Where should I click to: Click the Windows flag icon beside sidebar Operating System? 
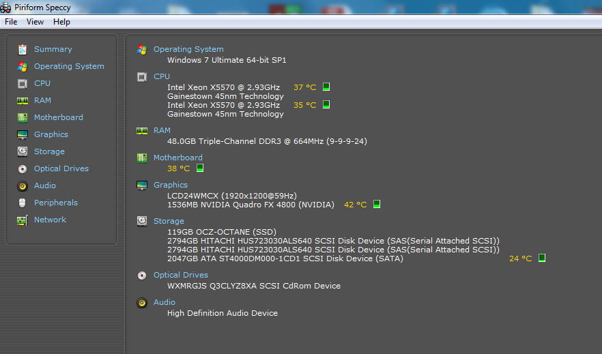23,66
